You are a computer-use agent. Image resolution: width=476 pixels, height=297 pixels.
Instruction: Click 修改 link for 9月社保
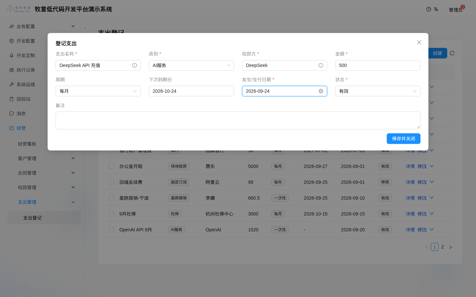click(x=422, y=214)
